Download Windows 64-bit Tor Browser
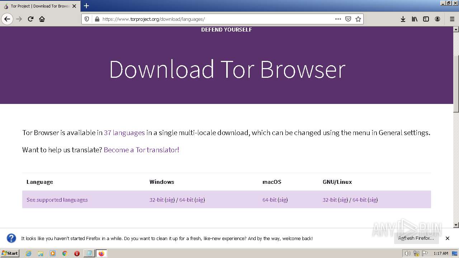 [186, 200]
